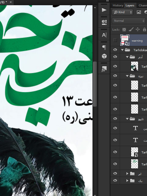Click the magnifier icon in Kind filter
The height and width of the screenshot is (196, 147).
pos(116,12)
